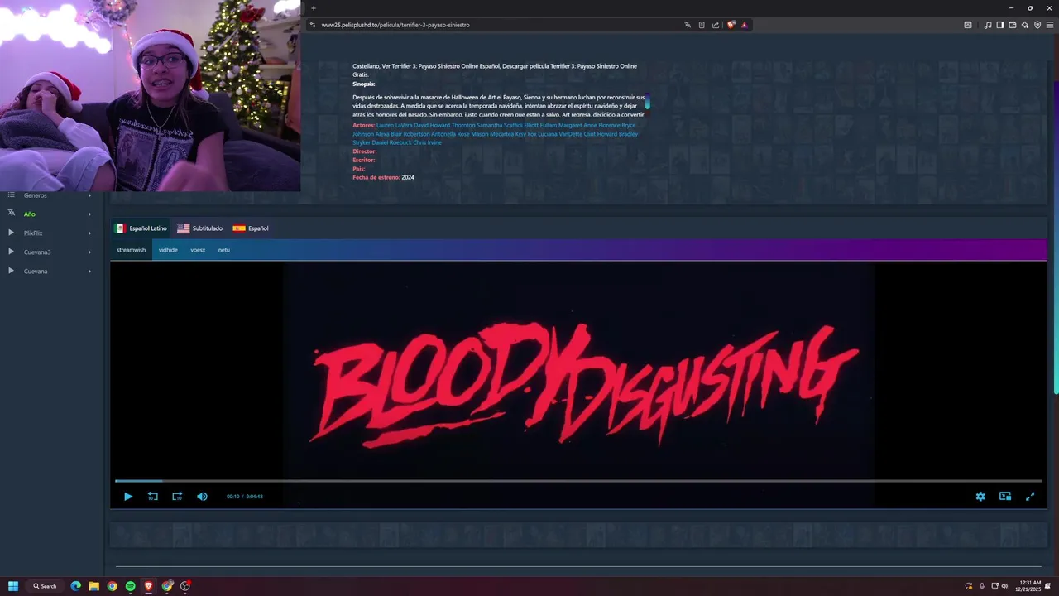Open Brave Shields lion icon
1059x596 pixels.
coord(731,25)
